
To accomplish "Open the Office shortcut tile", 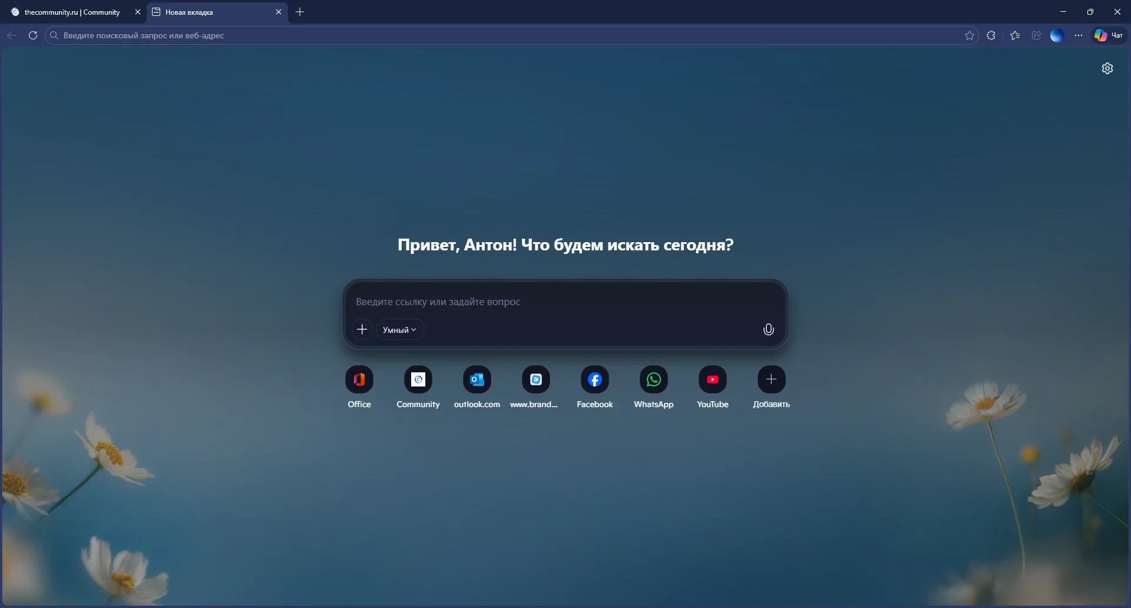I will [x=359, y=380].
